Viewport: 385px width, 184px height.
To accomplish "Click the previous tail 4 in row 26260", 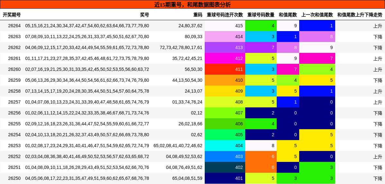I will [x=317, y=69].
